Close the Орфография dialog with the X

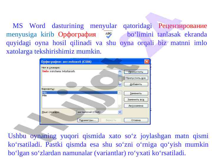[x=147, y=62]
